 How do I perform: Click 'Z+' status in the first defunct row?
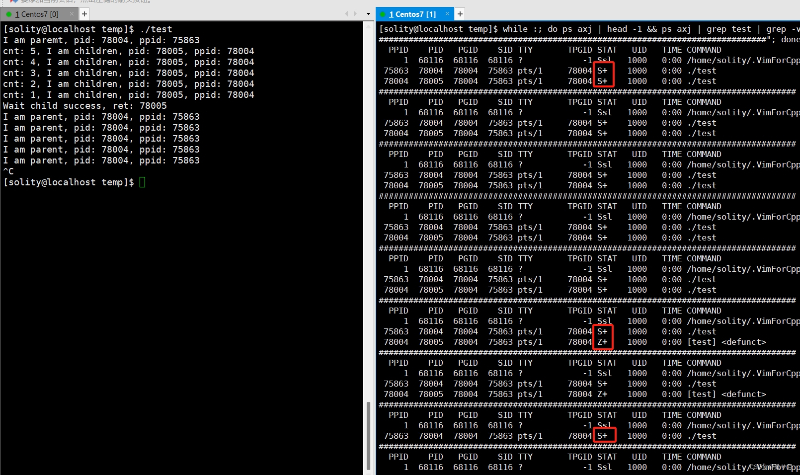(x=602, y=342)
